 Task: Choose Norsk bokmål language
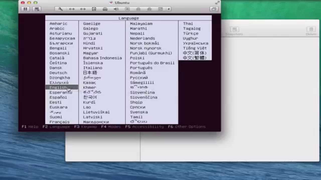pyautogui.click(x=145, y=43)
